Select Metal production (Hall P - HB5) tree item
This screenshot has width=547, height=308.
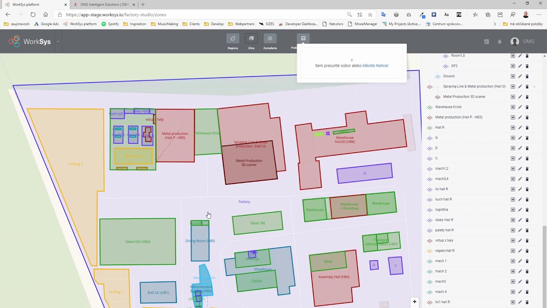[459, 117]
